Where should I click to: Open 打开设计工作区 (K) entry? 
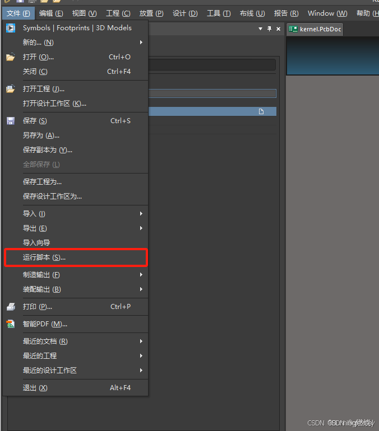coord(76,104)
